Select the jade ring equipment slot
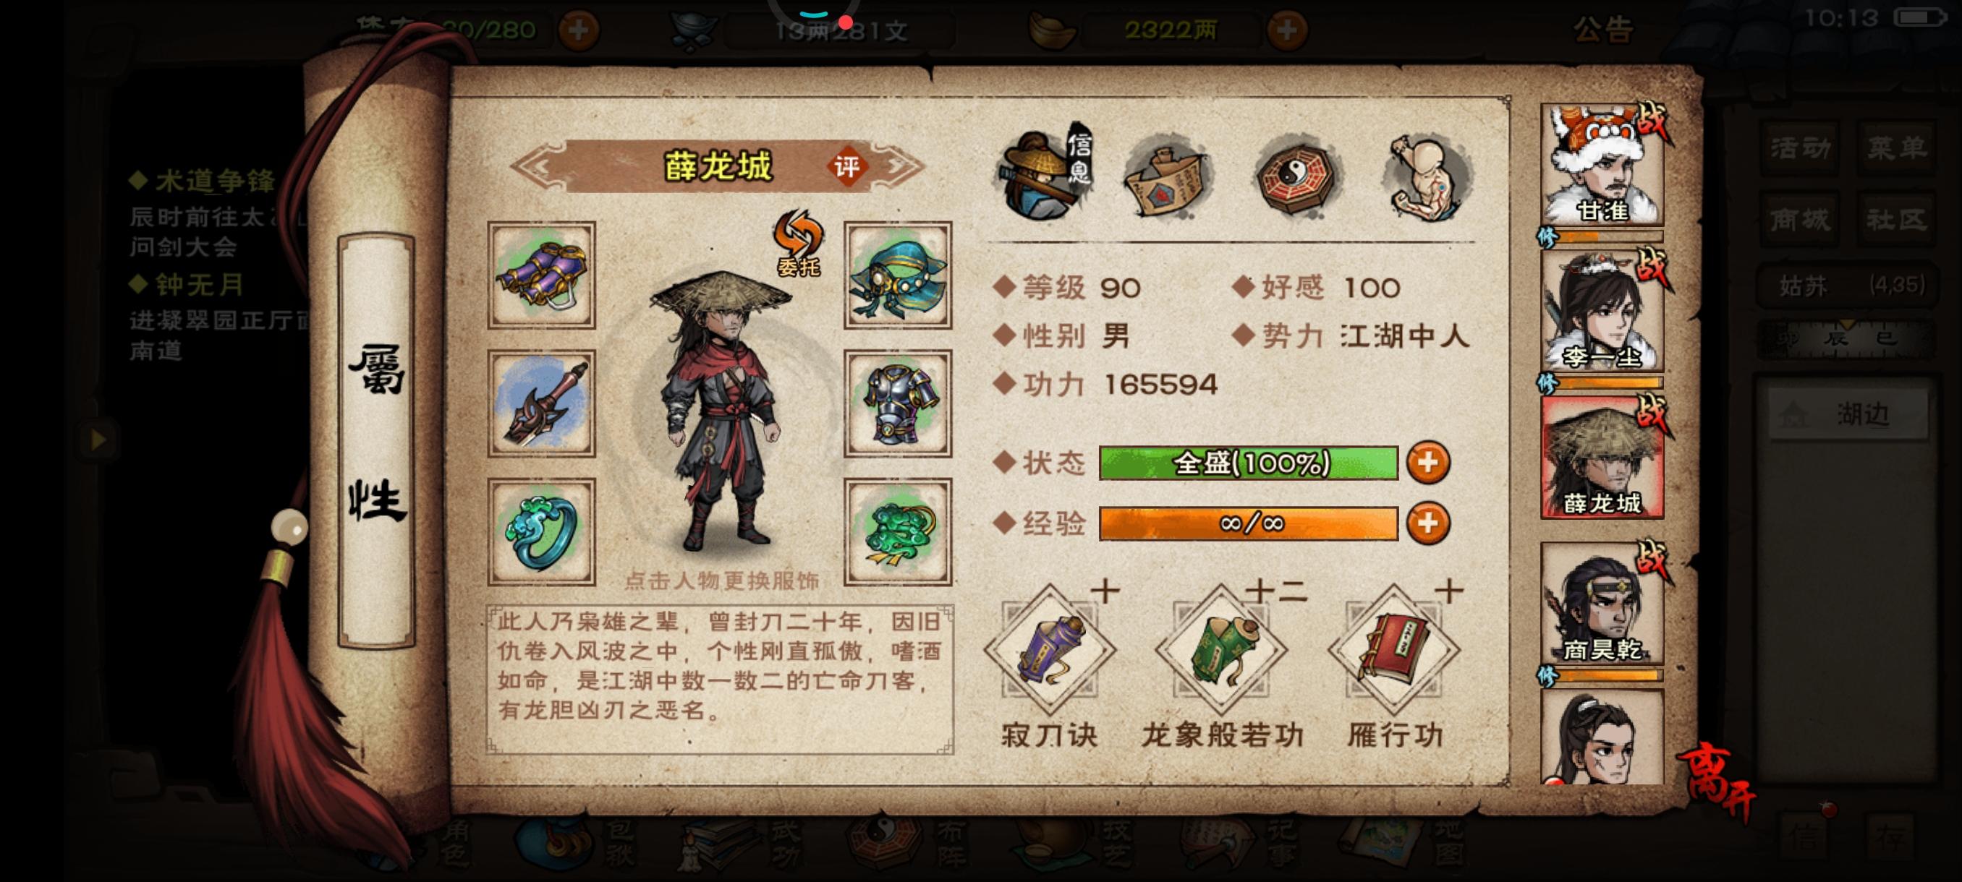The height and width of the screenshot is (882, 1962). click(x=542, y=531)
